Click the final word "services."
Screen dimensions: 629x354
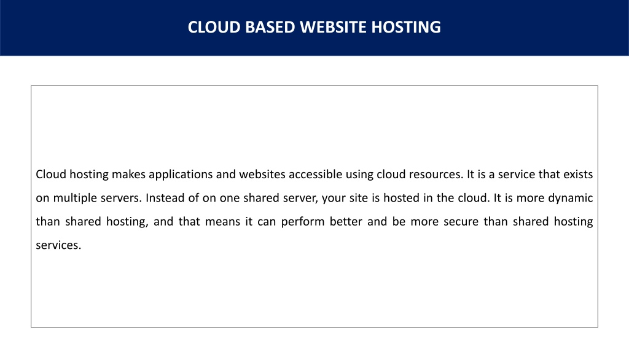pos(58,245)
